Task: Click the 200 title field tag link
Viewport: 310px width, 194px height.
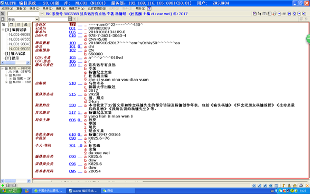Action: [x=72, y=65]
